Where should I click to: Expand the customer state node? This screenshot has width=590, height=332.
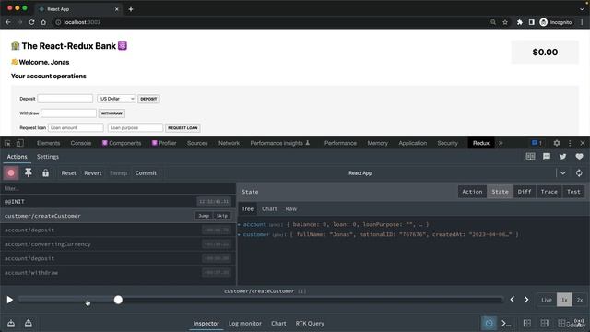239,234
